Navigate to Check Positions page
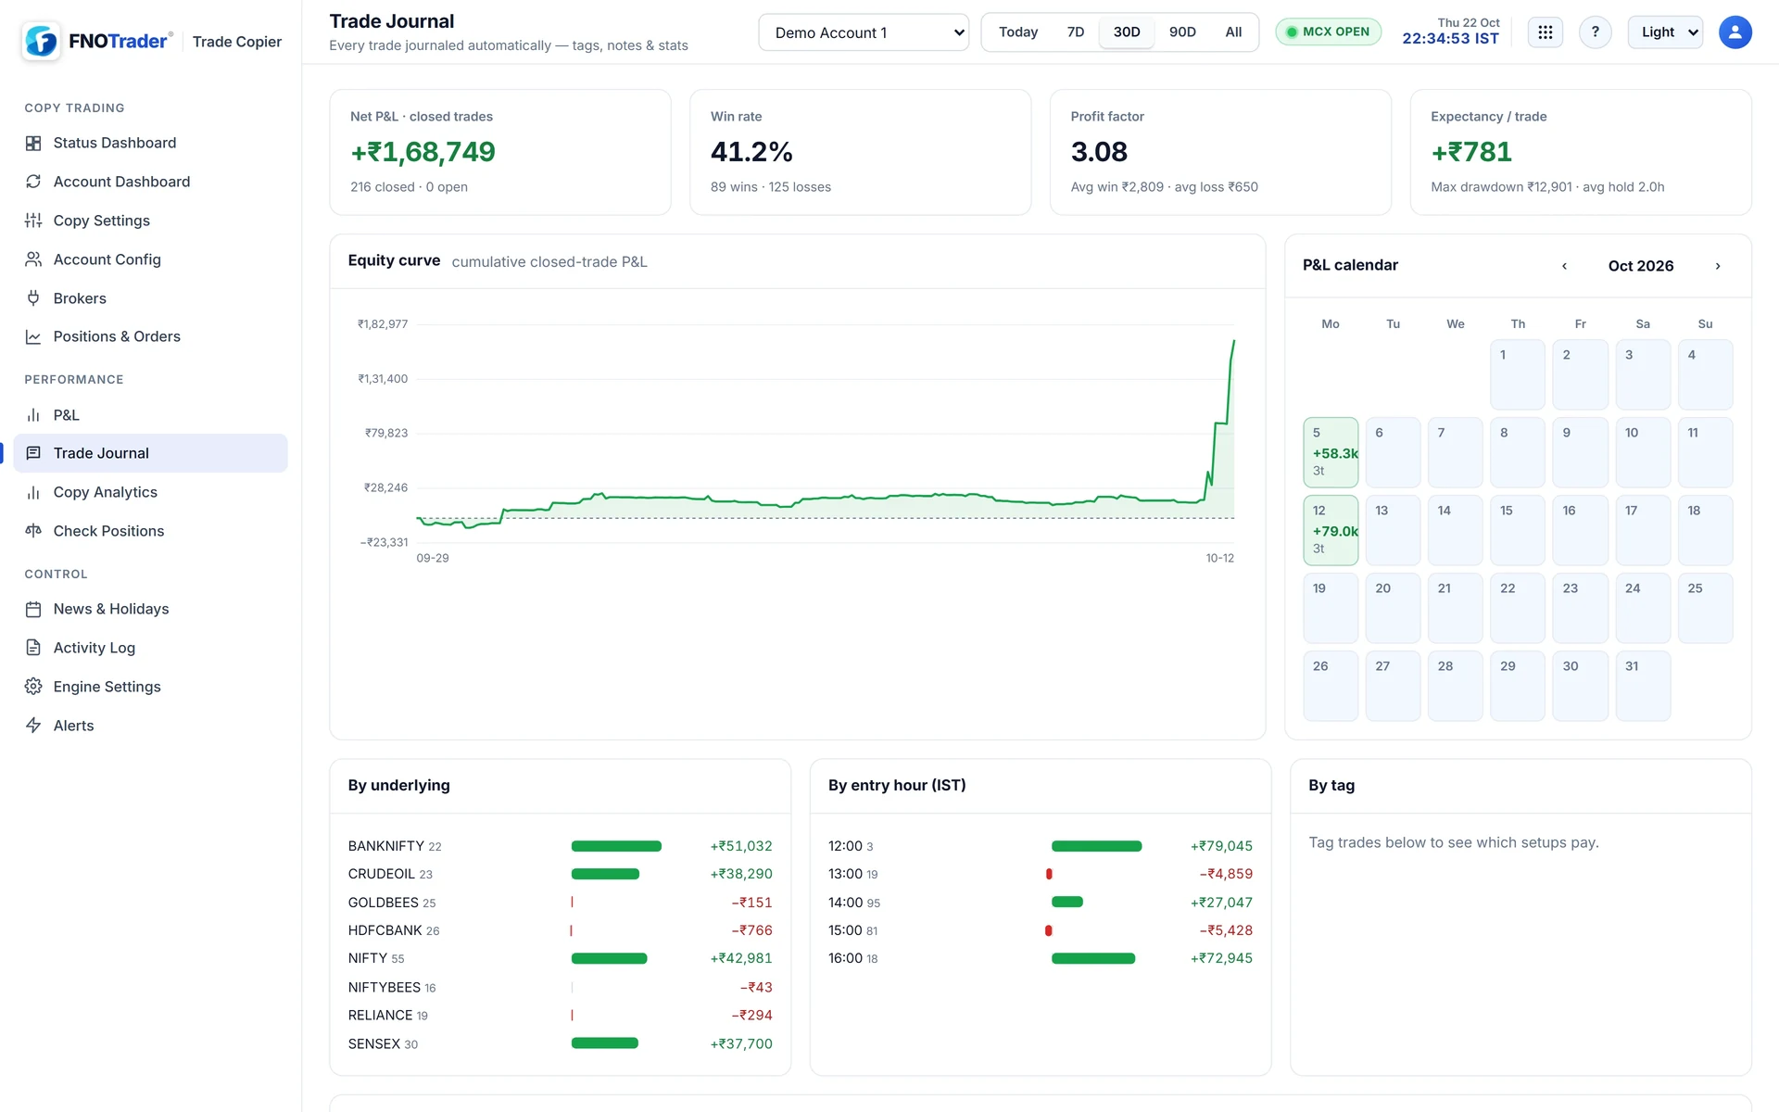Image resolution: width=1779 pixels, height=1112 pixels. (x=150, y=531)
